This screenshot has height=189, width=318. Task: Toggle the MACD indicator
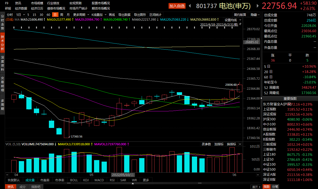tap(99, 180)
